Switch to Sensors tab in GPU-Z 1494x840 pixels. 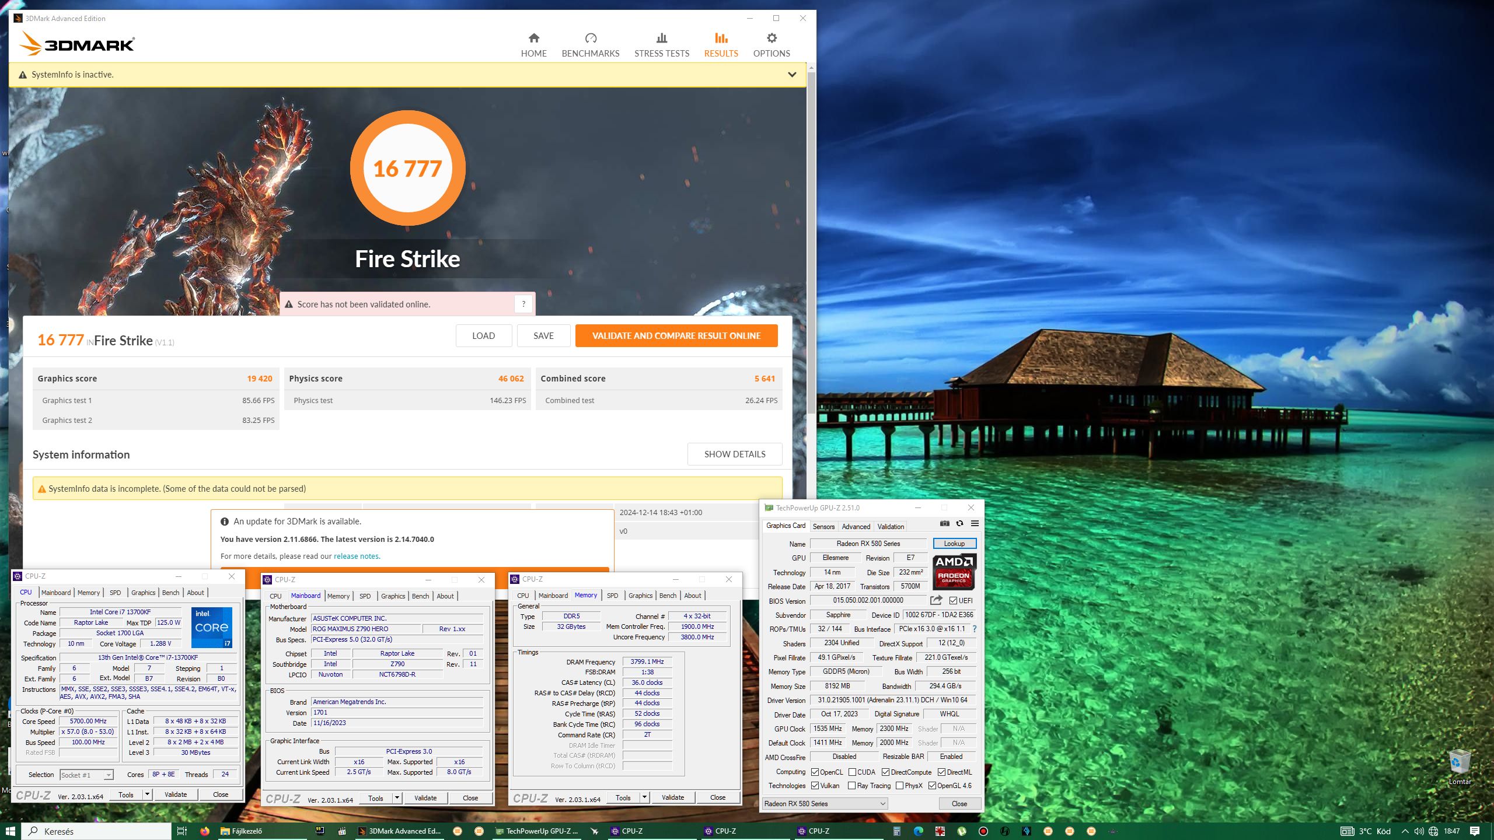click(823, 527)
